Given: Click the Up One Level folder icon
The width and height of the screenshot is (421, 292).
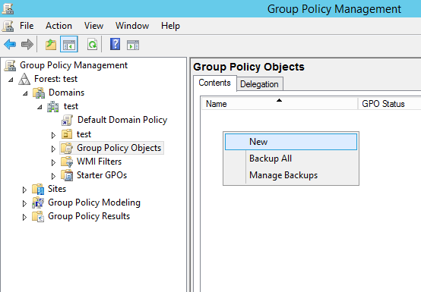Looking at the screenshot, I should [x=51, y=45].
